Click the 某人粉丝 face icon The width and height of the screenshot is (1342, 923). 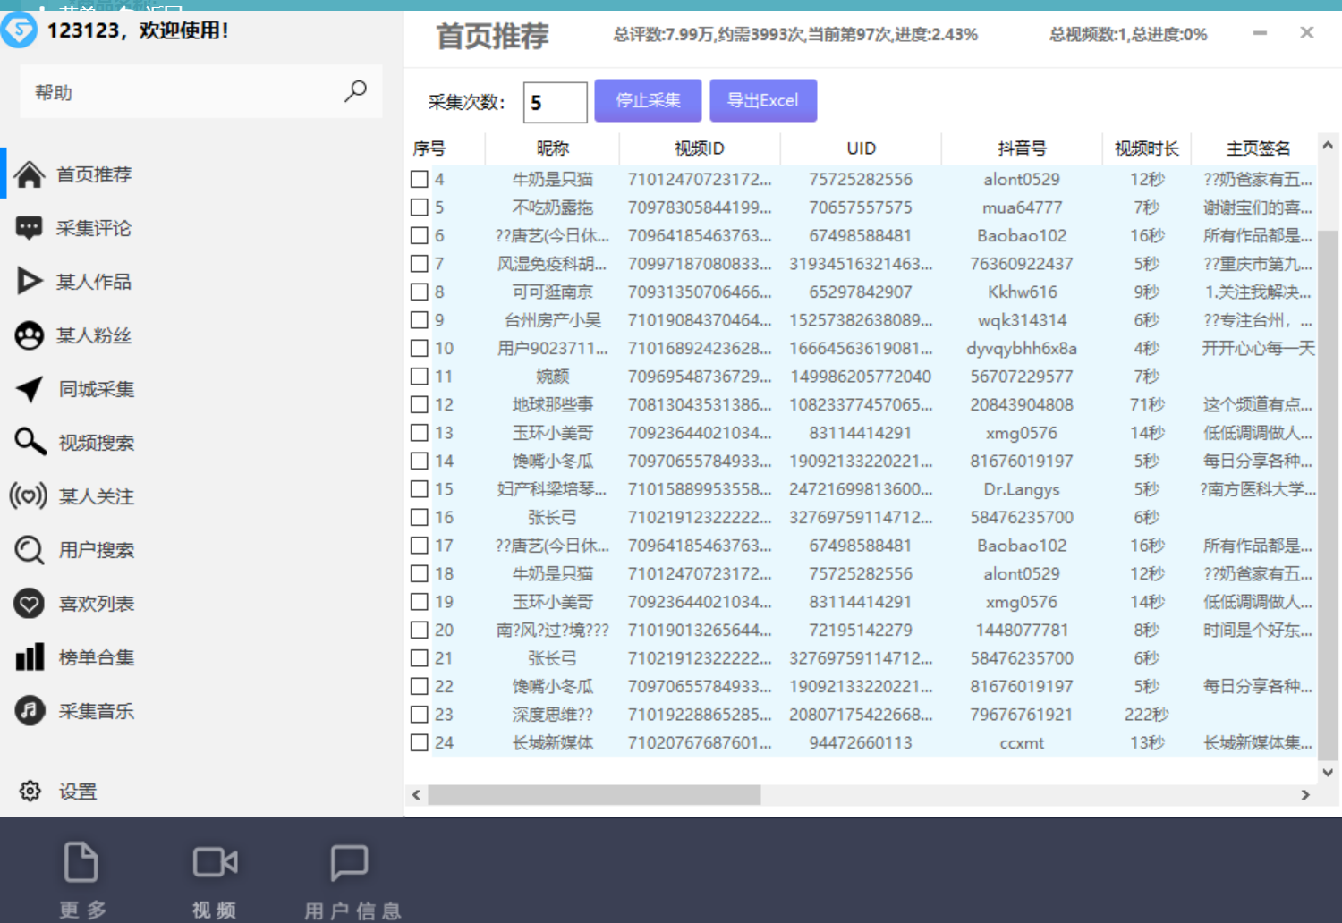point(30,335)
